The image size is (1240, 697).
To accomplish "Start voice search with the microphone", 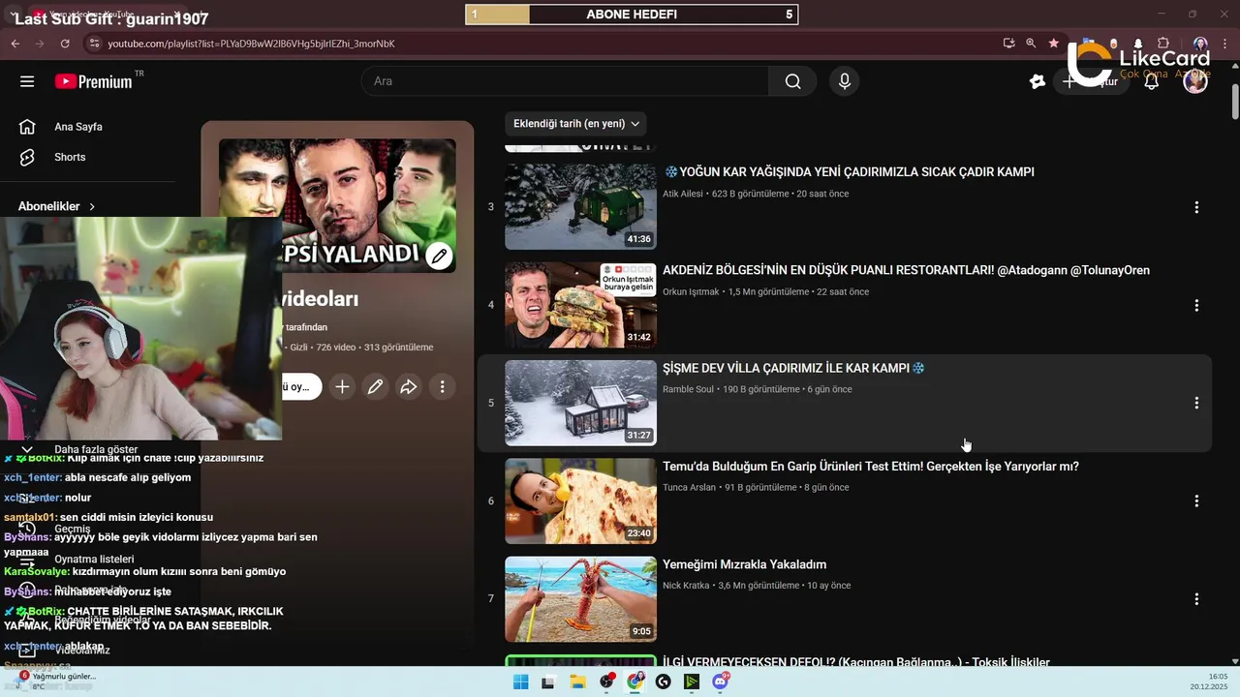I will pos(845,81).
